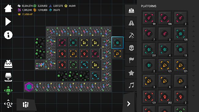This screenshot has height=112, width=199.
Task: Go back using the Home icon
Action: 8,8
